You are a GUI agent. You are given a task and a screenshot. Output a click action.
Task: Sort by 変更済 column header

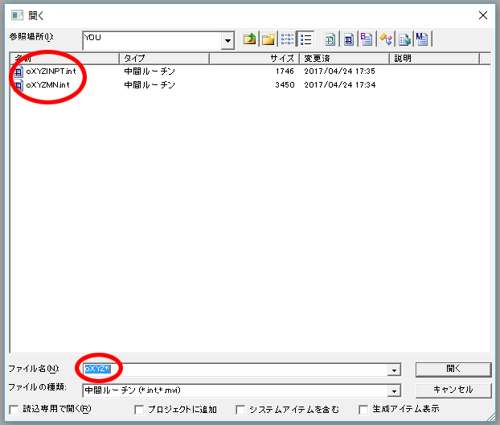tap(345, 59)
